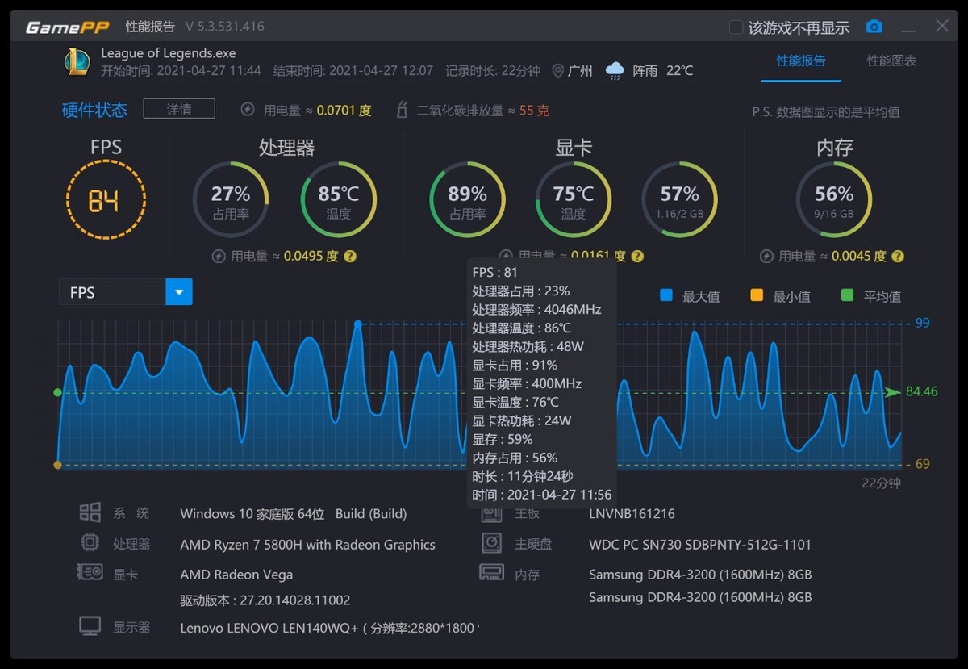Click the 二氧化碳排放量 ≈ 55 克 text
The width and height of the screenshot is (968, 669).
click(x=483, y=110)
